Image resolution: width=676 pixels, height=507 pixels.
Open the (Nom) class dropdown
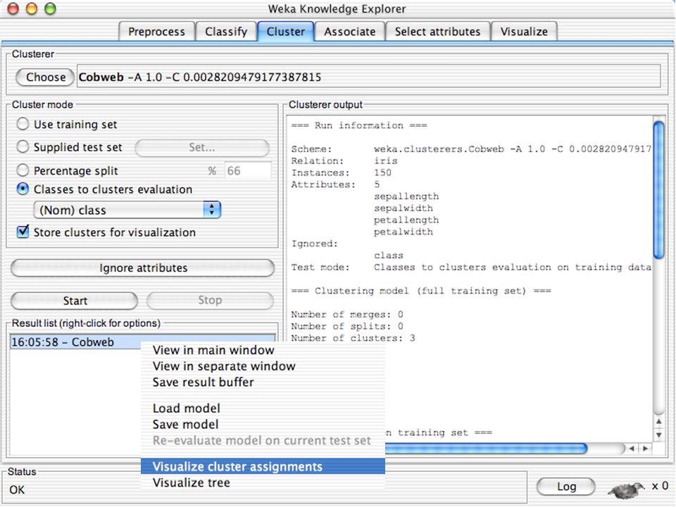pos(127,210)
